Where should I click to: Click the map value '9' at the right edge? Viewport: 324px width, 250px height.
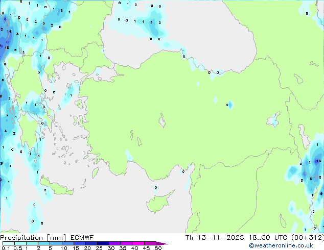[x=321, y=194]
